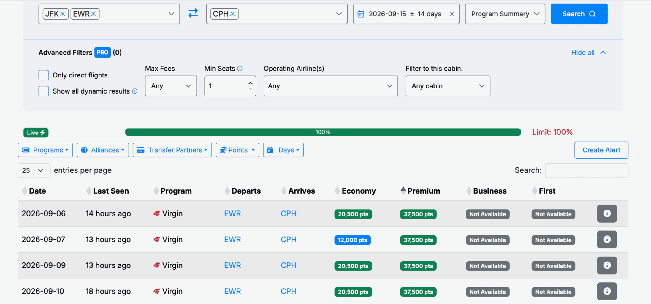Open the Transfer Partners filter menu
The height and width of the screenshot is (304, 651).
tap(172, 150)
